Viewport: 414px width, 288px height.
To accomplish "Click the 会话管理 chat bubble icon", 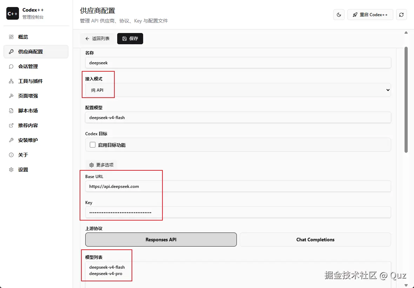I will pos(11,67).
